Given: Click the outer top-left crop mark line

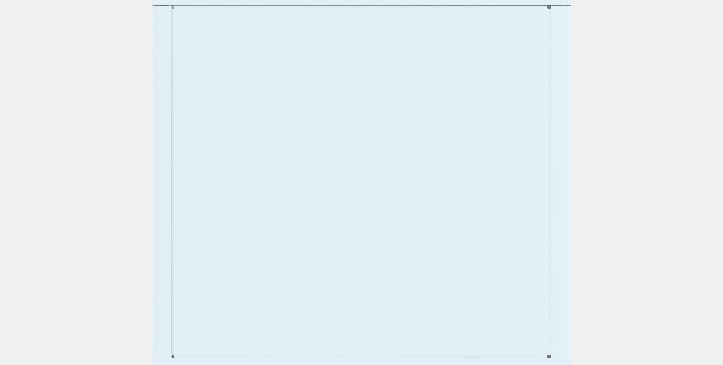Looking at the screenshot, I should [x=161, y=6].
